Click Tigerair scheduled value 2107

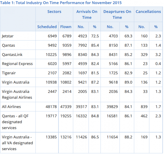(x=52, y=73)
